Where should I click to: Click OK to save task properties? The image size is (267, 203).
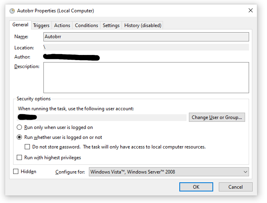(196, 187)
